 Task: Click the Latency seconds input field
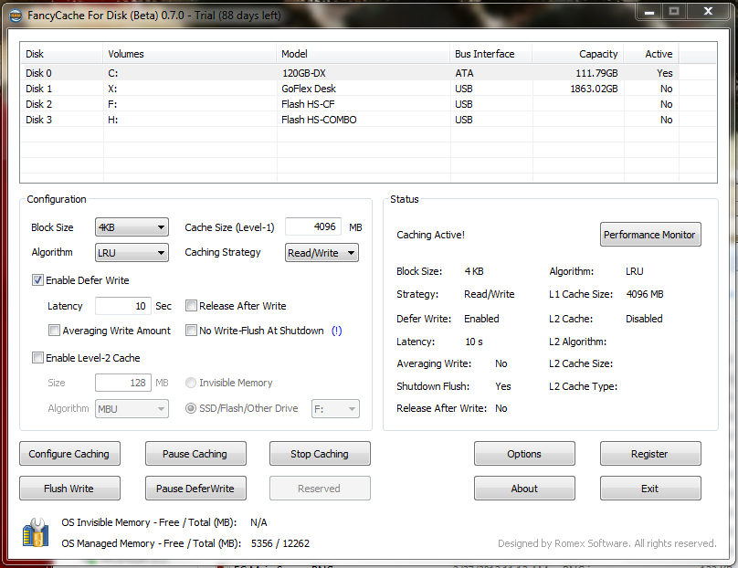pos(122,306)
